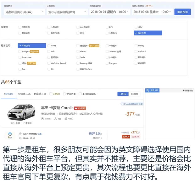
Task: Select the Avis company checkbox
Action: 49,51
